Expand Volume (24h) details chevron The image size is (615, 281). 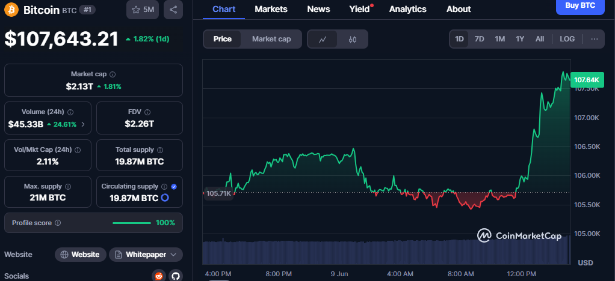(83, 124)
